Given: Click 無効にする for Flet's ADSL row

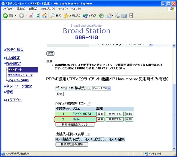Looking at the screenshot, I should click(x=115, y=114).
